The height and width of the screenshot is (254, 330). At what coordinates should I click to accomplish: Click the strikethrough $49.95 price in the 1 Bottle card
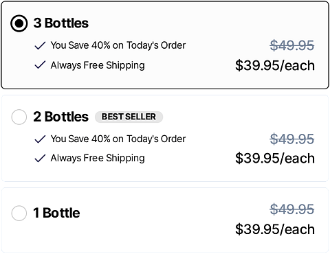292,209
